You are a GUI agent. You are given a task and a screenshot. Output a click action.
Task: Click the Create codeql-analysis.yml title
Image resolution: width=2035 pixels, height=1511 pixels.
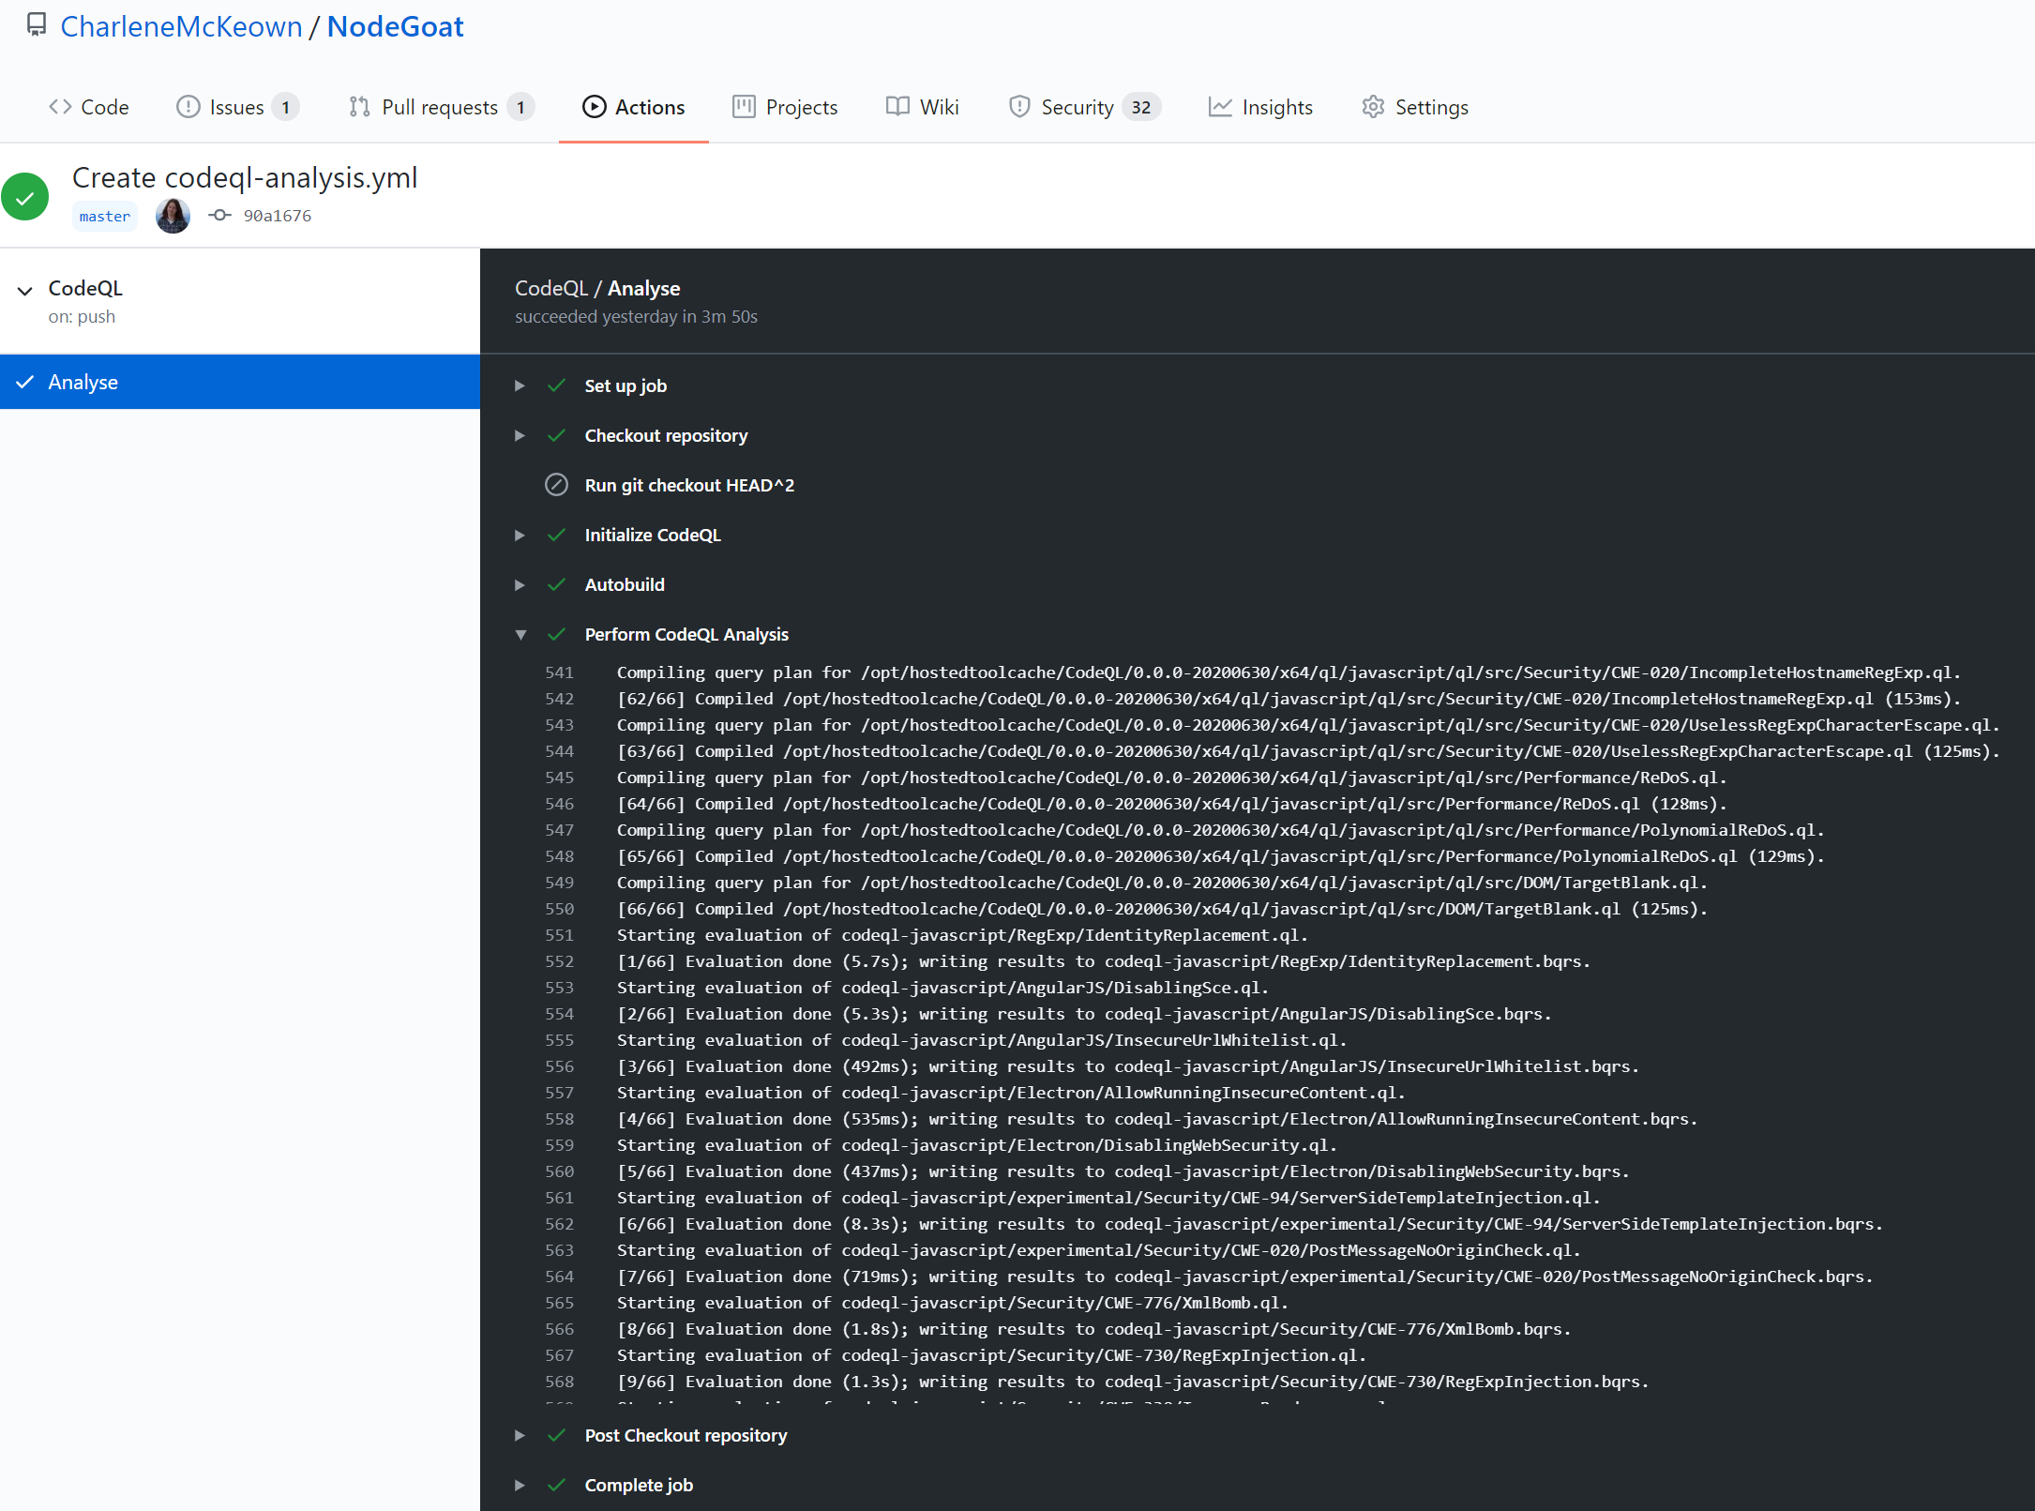(x=245, y=177)
